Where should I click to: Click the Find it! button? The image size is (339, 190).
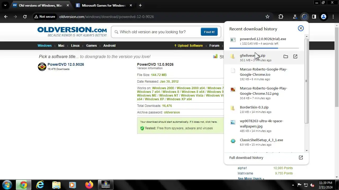209,32
